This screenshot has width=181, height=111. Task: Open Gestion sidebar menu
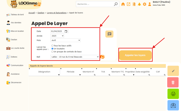[12, 40]
